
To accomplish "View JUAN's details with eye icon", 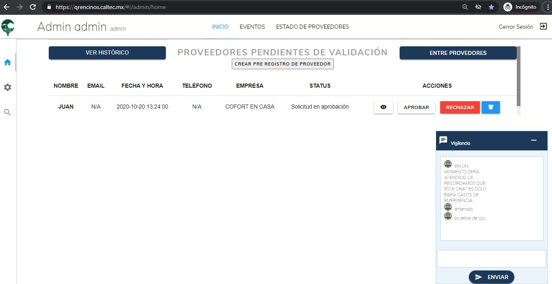I will point(383,107).
